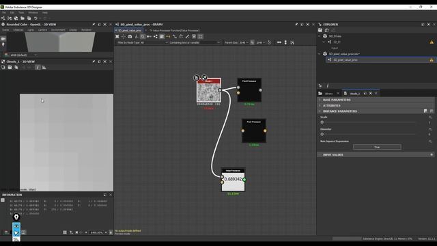This screenshot has height=246, width=437.
Task: Click the undo arrow in main toolbar
Action: 36,18
